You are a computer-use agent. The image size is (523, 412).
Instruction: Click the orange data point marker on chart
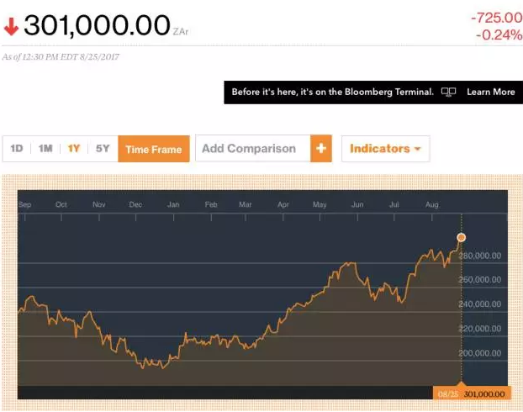point(461,237)
